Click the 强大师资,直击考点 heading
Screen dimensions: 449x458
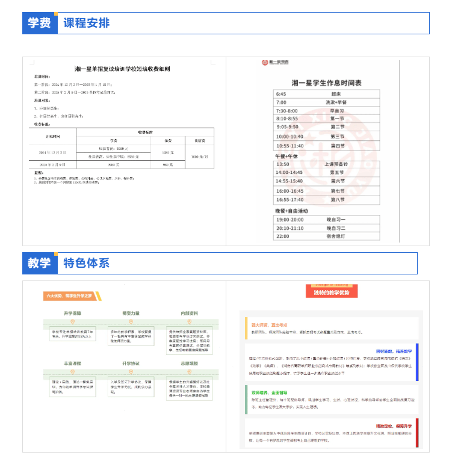click(270, 325)
